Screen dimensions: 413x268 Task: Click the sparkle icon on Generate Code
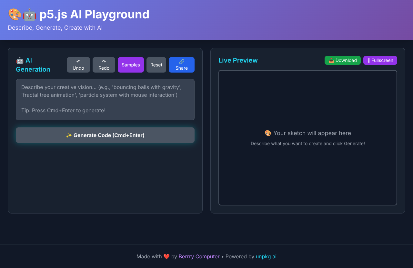pos(69,135)
